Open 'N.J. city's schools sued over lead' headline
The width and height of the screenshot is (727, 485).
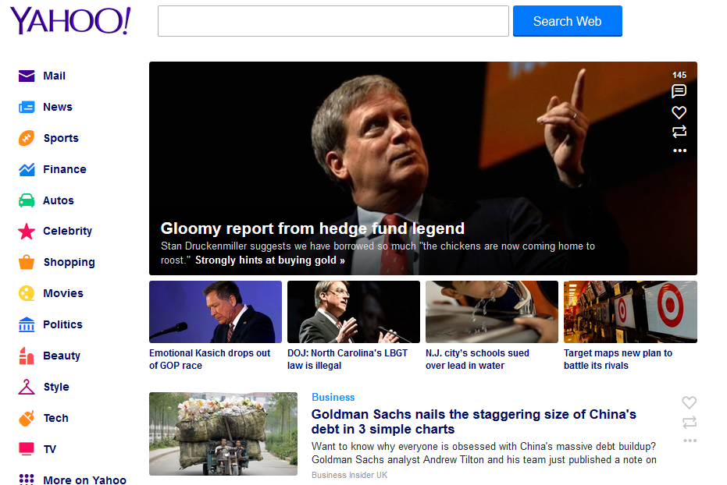pyautogui.click(x=477, y=359)
